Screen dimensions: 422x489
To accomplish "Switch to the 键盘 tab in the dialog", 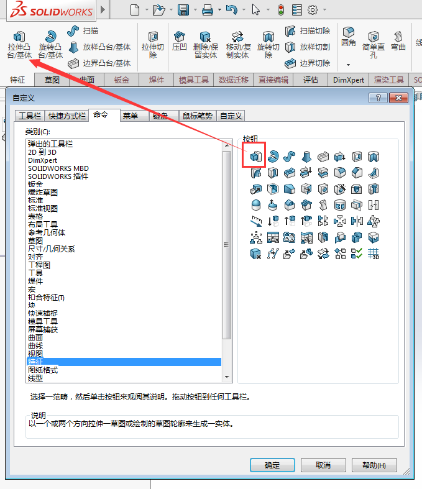I will point(160,116).
